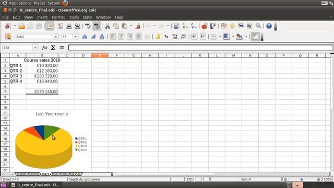334x188 pixels.
Task: Open the Edit menu
Action: tap(16, 17)
